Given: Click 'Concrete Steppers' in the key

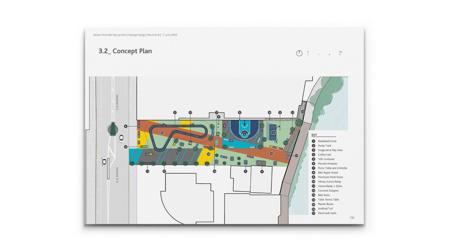Looking at the screenshot, I should pos(328,191).
